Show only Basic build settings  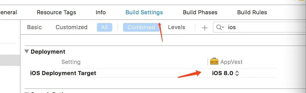34,27
